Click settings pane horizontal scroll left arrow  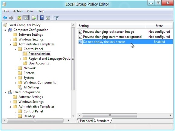[x=79, y=115]
